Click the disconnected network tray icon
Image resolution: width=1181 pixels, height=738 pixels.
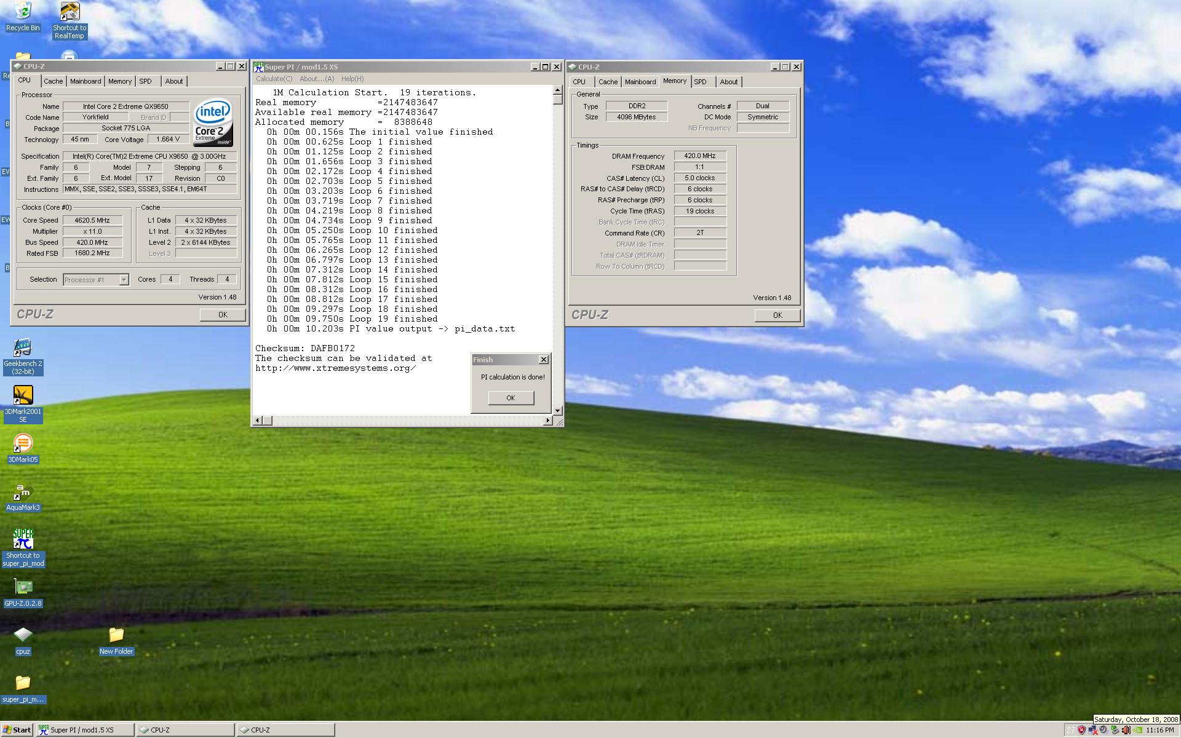click(x=1093, y=730)
